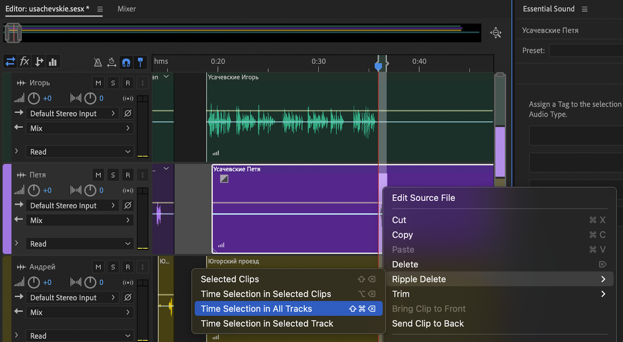Viewport: 623px width, 342px height.
Task: Solo the Андрей track
Action: [x=113, y=267]
